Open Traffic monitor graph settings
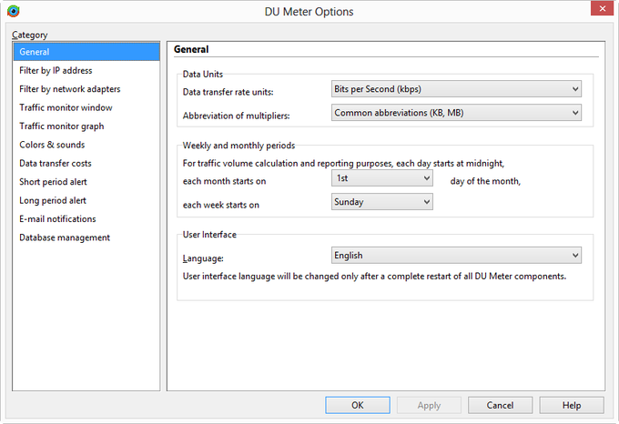Image resolution: width=619 pixels, height=424 pixels. click(61, 126)
